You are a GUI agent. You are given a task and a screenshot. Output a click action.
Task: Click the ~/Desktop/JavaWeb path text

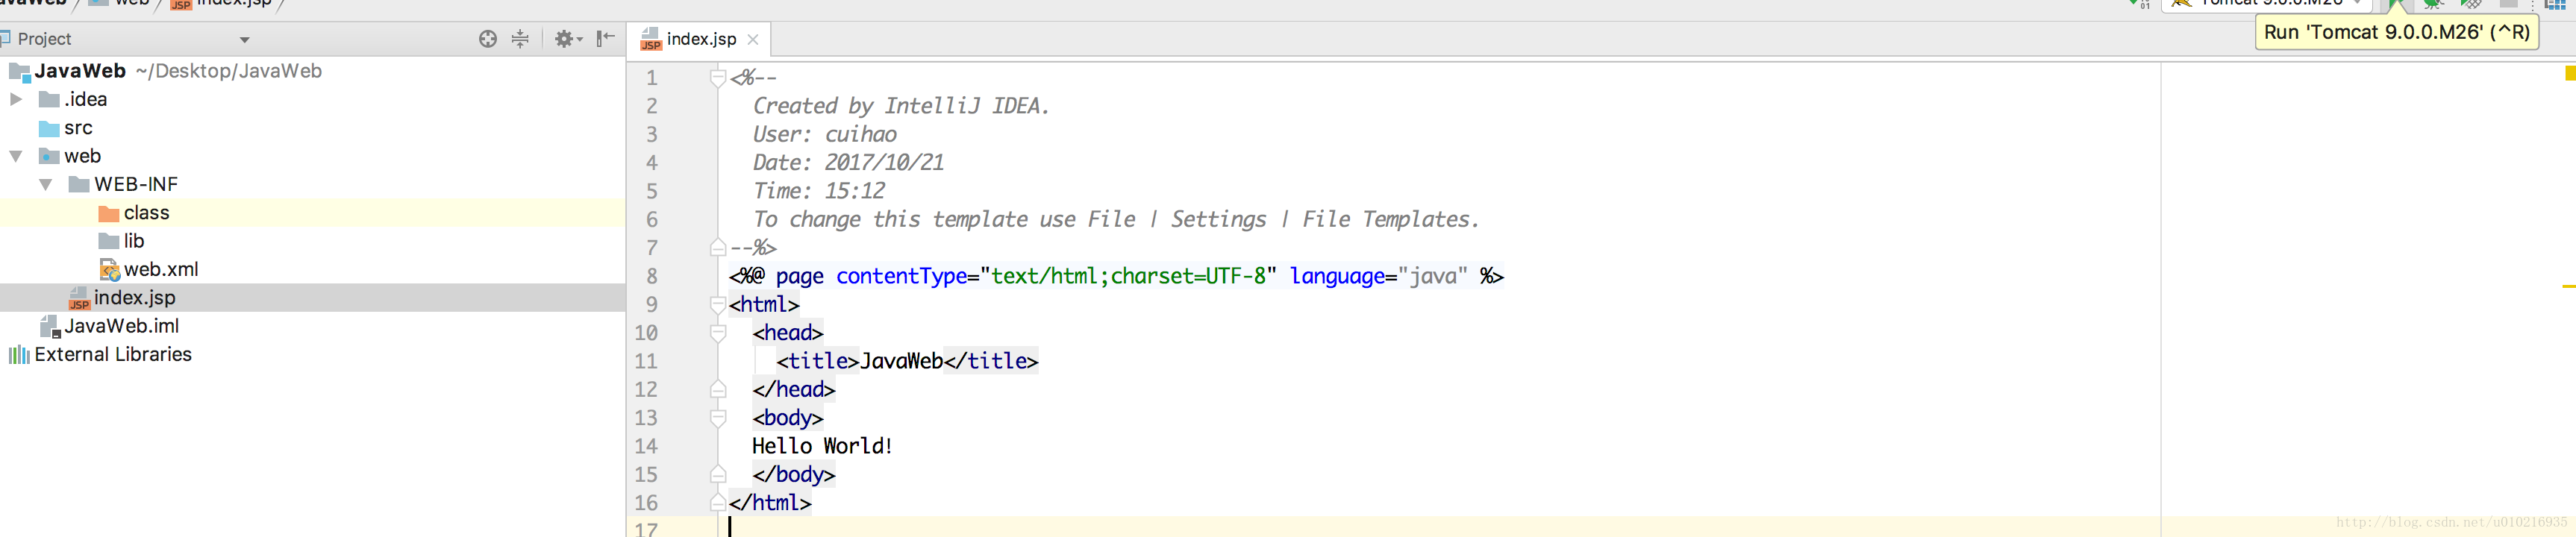coord(228,71)
